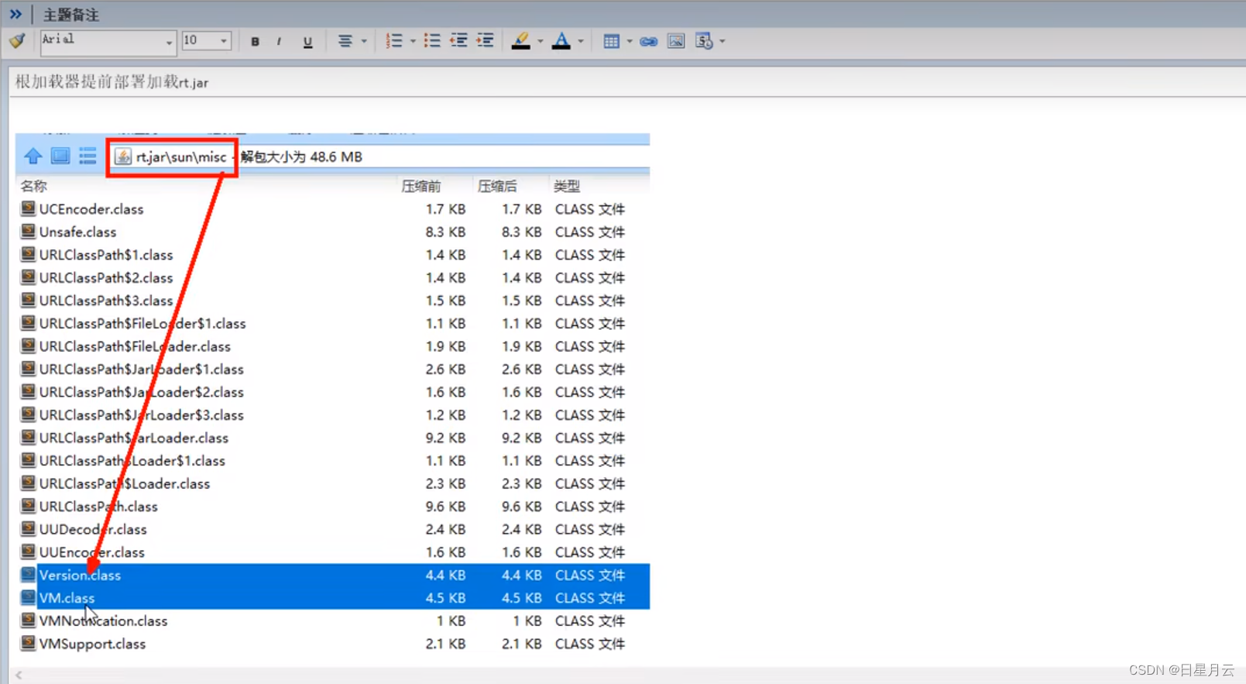
Task: Click the note text about rt.jar loading
Action: coord(112,82)
